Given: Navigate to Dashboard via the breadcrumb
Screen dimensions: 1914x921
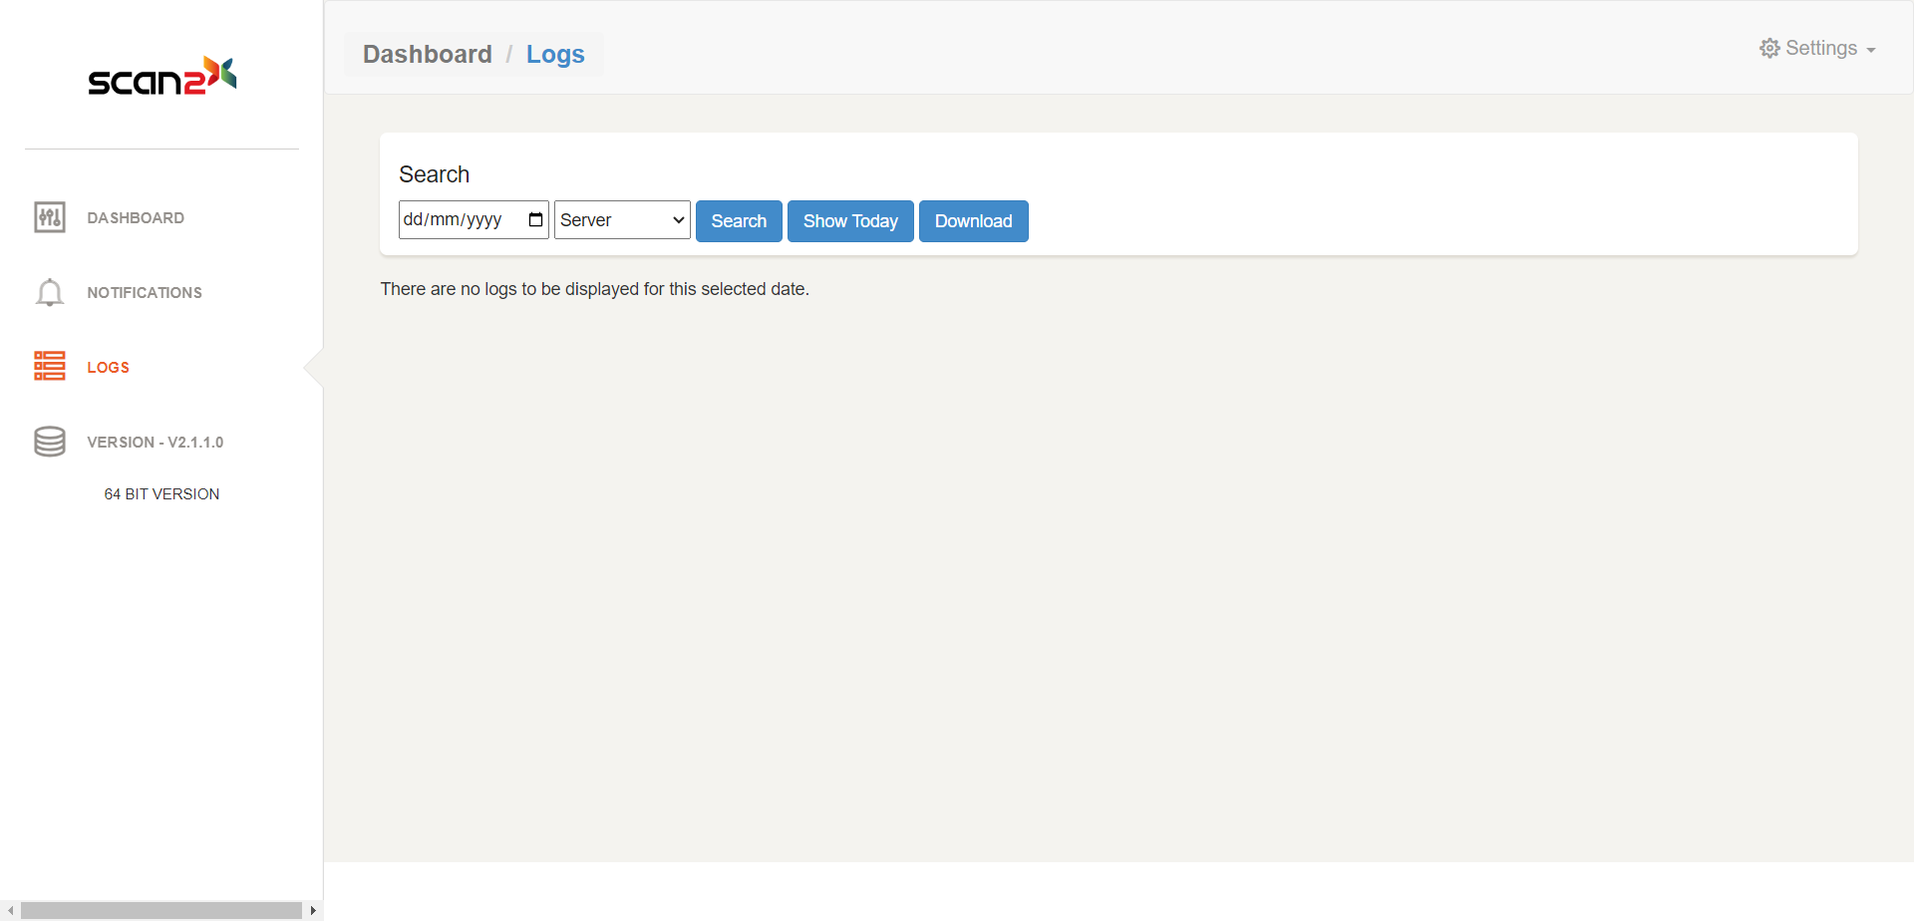Looking at the screenshot, I should tap(427, 54).
